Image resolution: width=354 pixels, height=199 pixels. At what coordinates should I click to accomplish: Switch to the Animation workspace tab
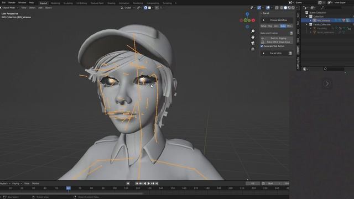[x=124, y=3]
